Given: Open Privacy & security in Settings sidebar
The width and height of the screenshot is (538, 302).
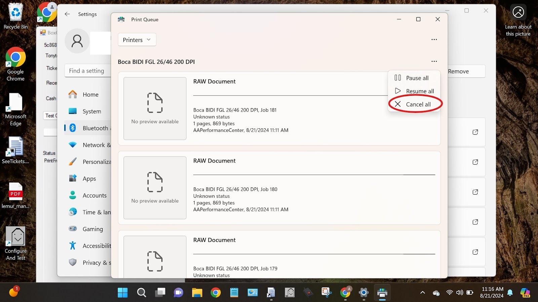Looking at the screenshot, I should pos(87,262).
